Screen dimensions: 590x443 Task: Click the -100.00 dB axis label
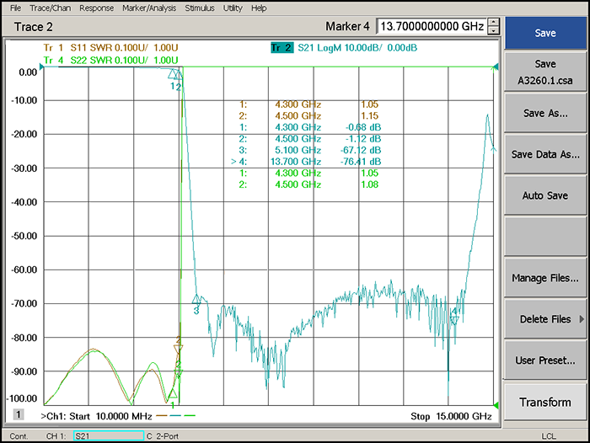click(23, 398)
